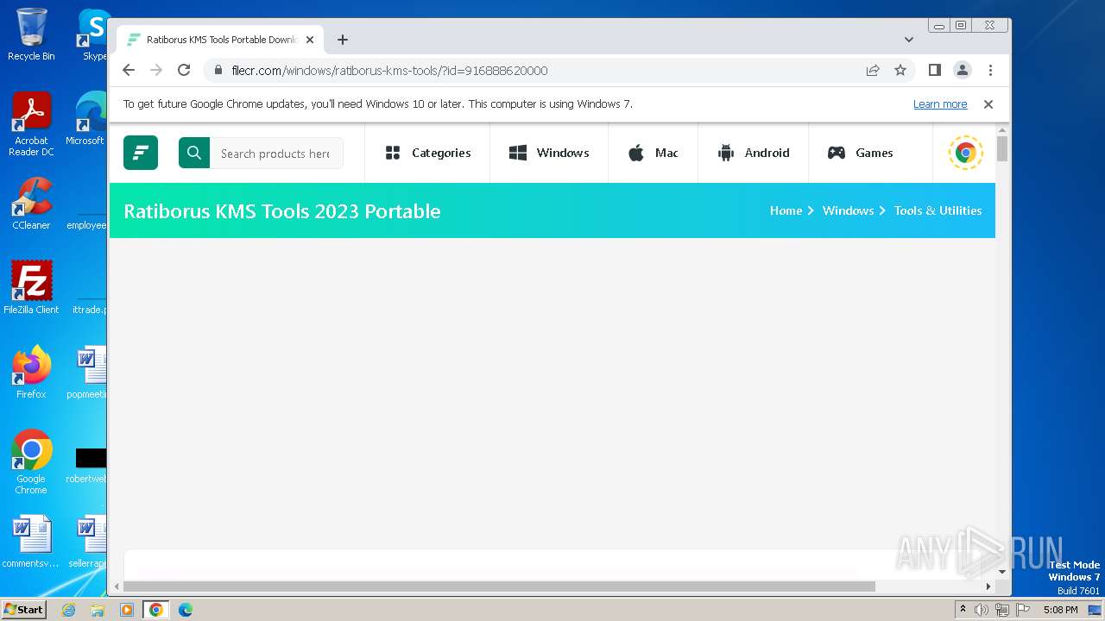Go to Windows breadcrumb link
1105x621 pixels.
click(x=848, y=210)
